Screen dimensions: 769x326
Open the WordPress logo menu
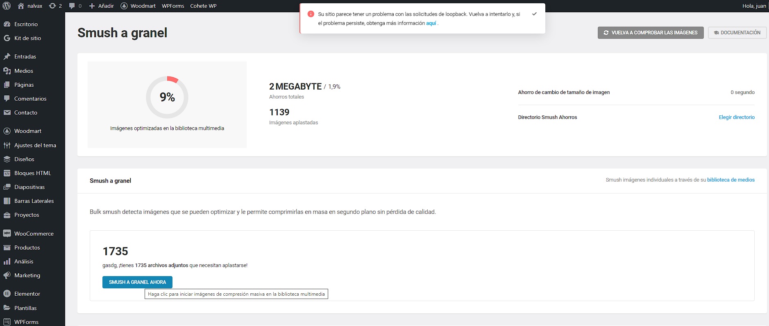(7, 6)
